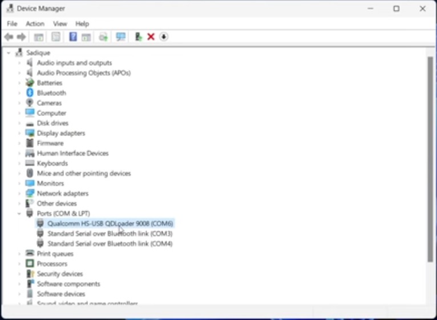437x320 pixels.
Task: Expand the Cameras category arrow
Action: 19,103
